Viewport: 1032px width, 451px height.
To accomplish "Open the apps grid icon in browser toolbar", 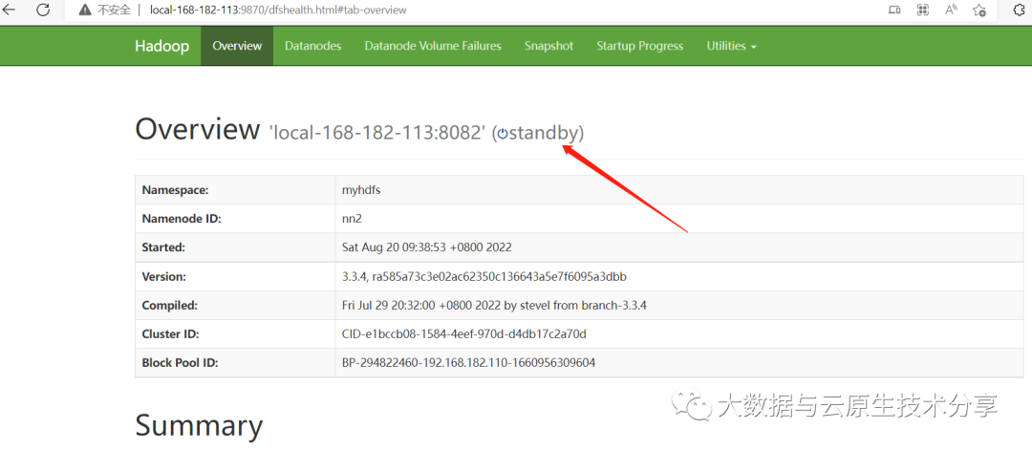I will click(923, 10).
